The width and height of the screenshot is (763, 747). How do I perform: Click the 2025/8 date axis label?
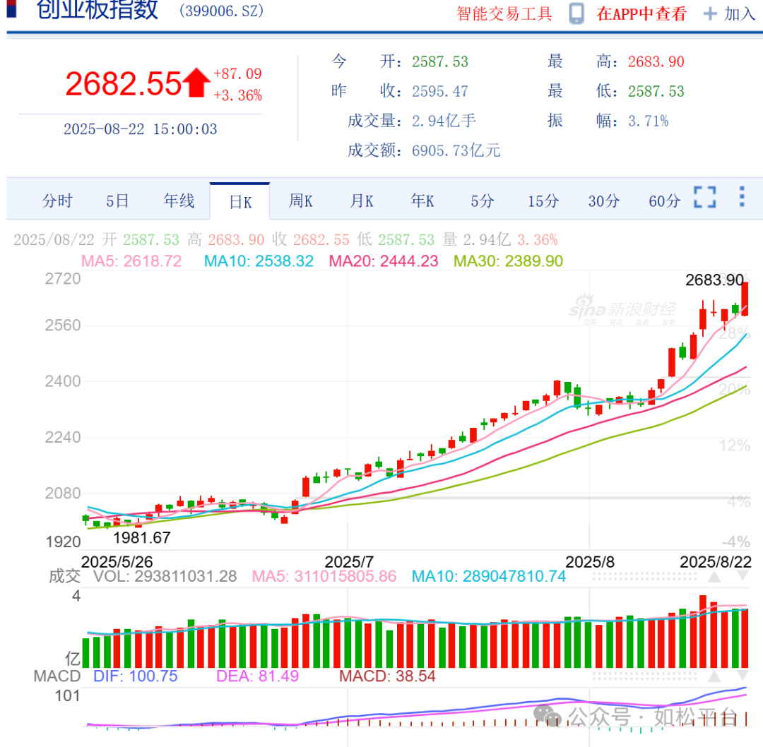[590, 562]
